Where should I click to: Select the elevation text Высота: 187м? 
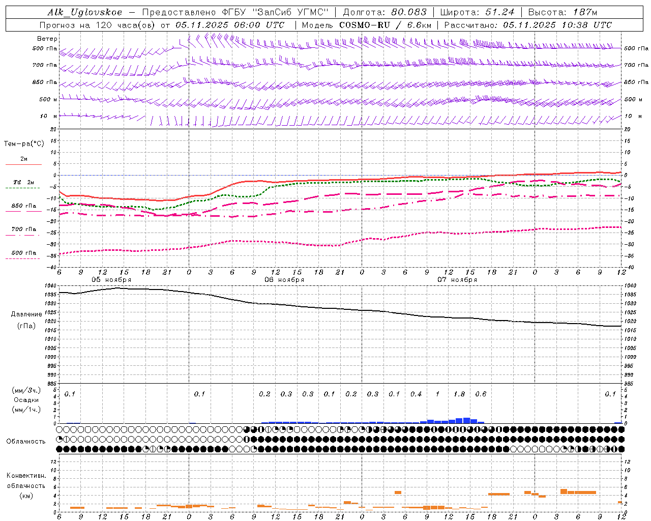(x=563, y=13)
